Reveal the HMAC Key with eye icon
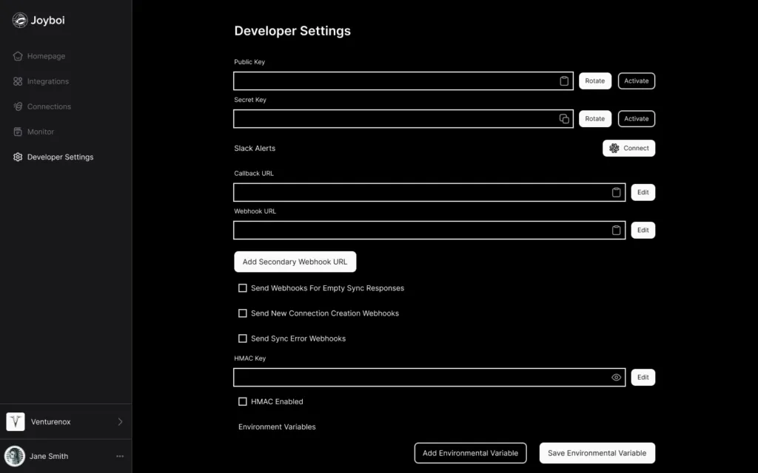The image size is (758, 473). [x=616, y=378]
